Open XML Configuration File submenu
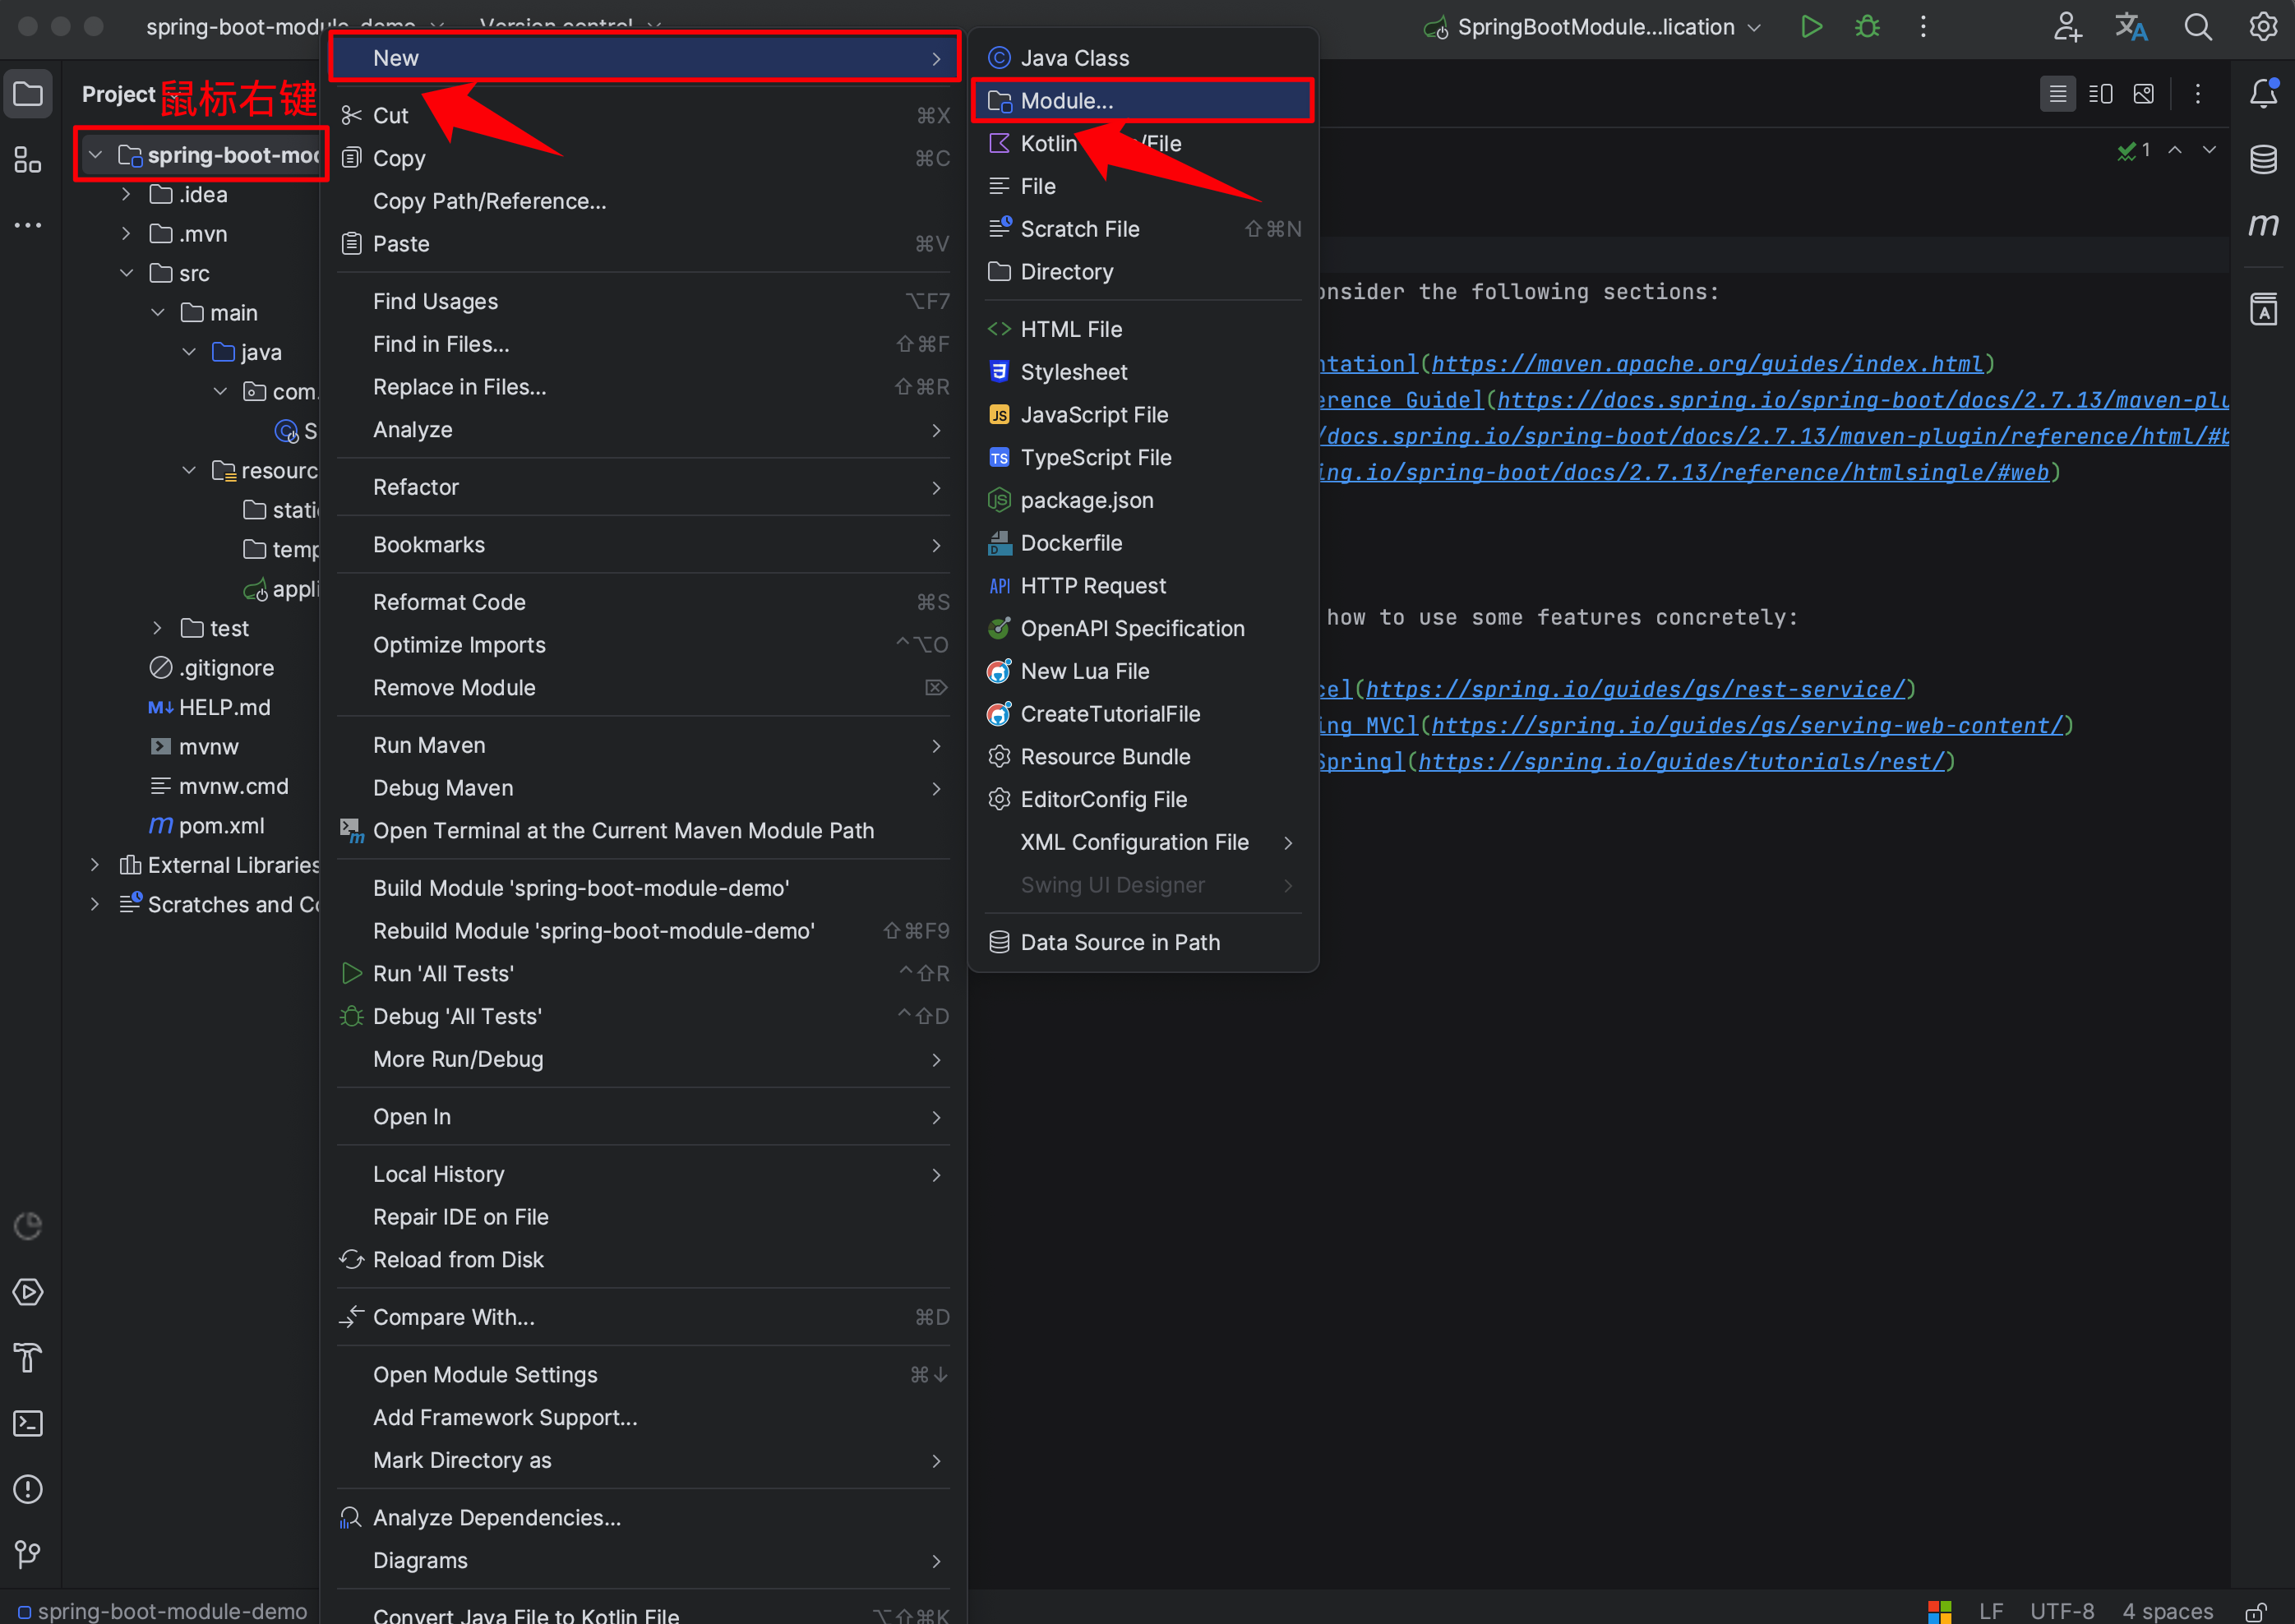This screenshot has width=2295, height=1624. 1145,843
